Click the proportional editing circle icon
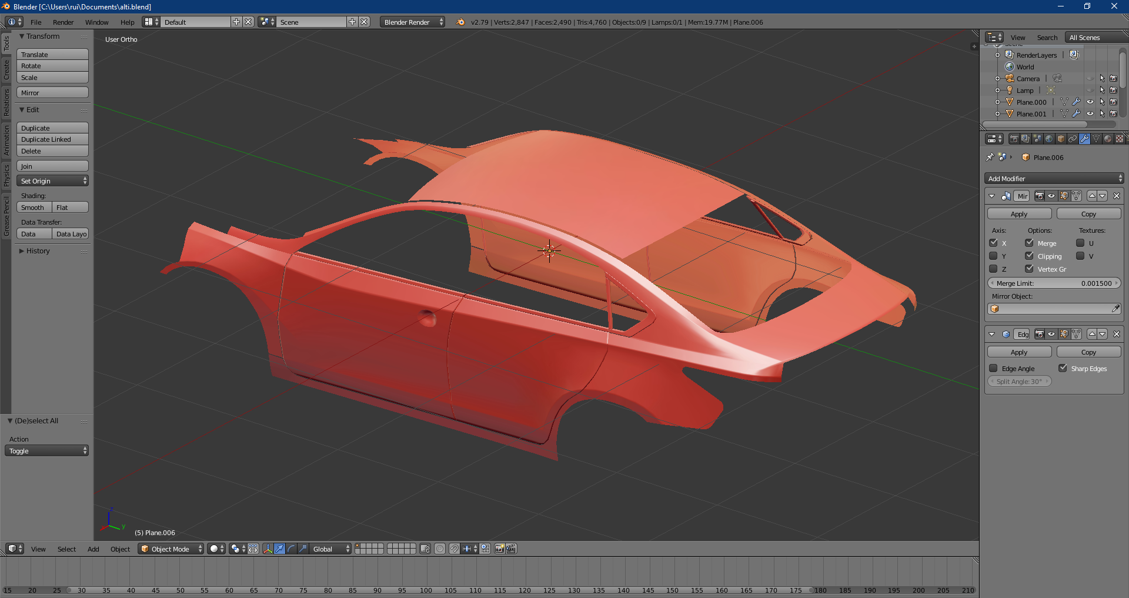Viewport: 1129px width, 598px height. tap(440, 549)
